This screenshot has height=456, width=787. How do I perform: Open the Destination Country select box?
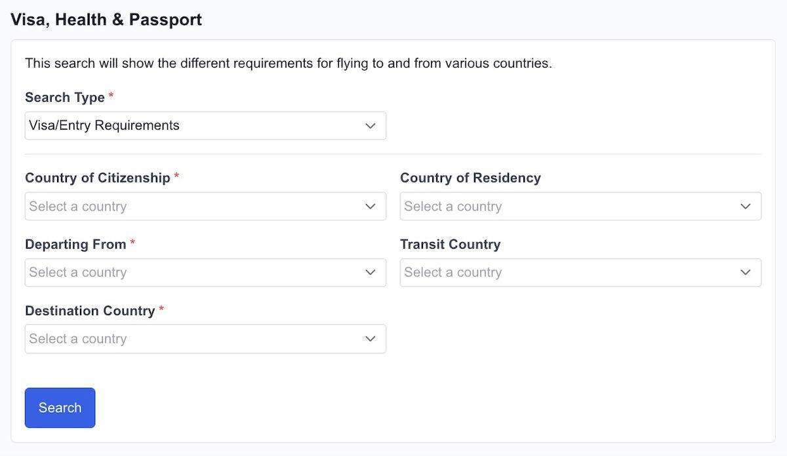(197, 339)
